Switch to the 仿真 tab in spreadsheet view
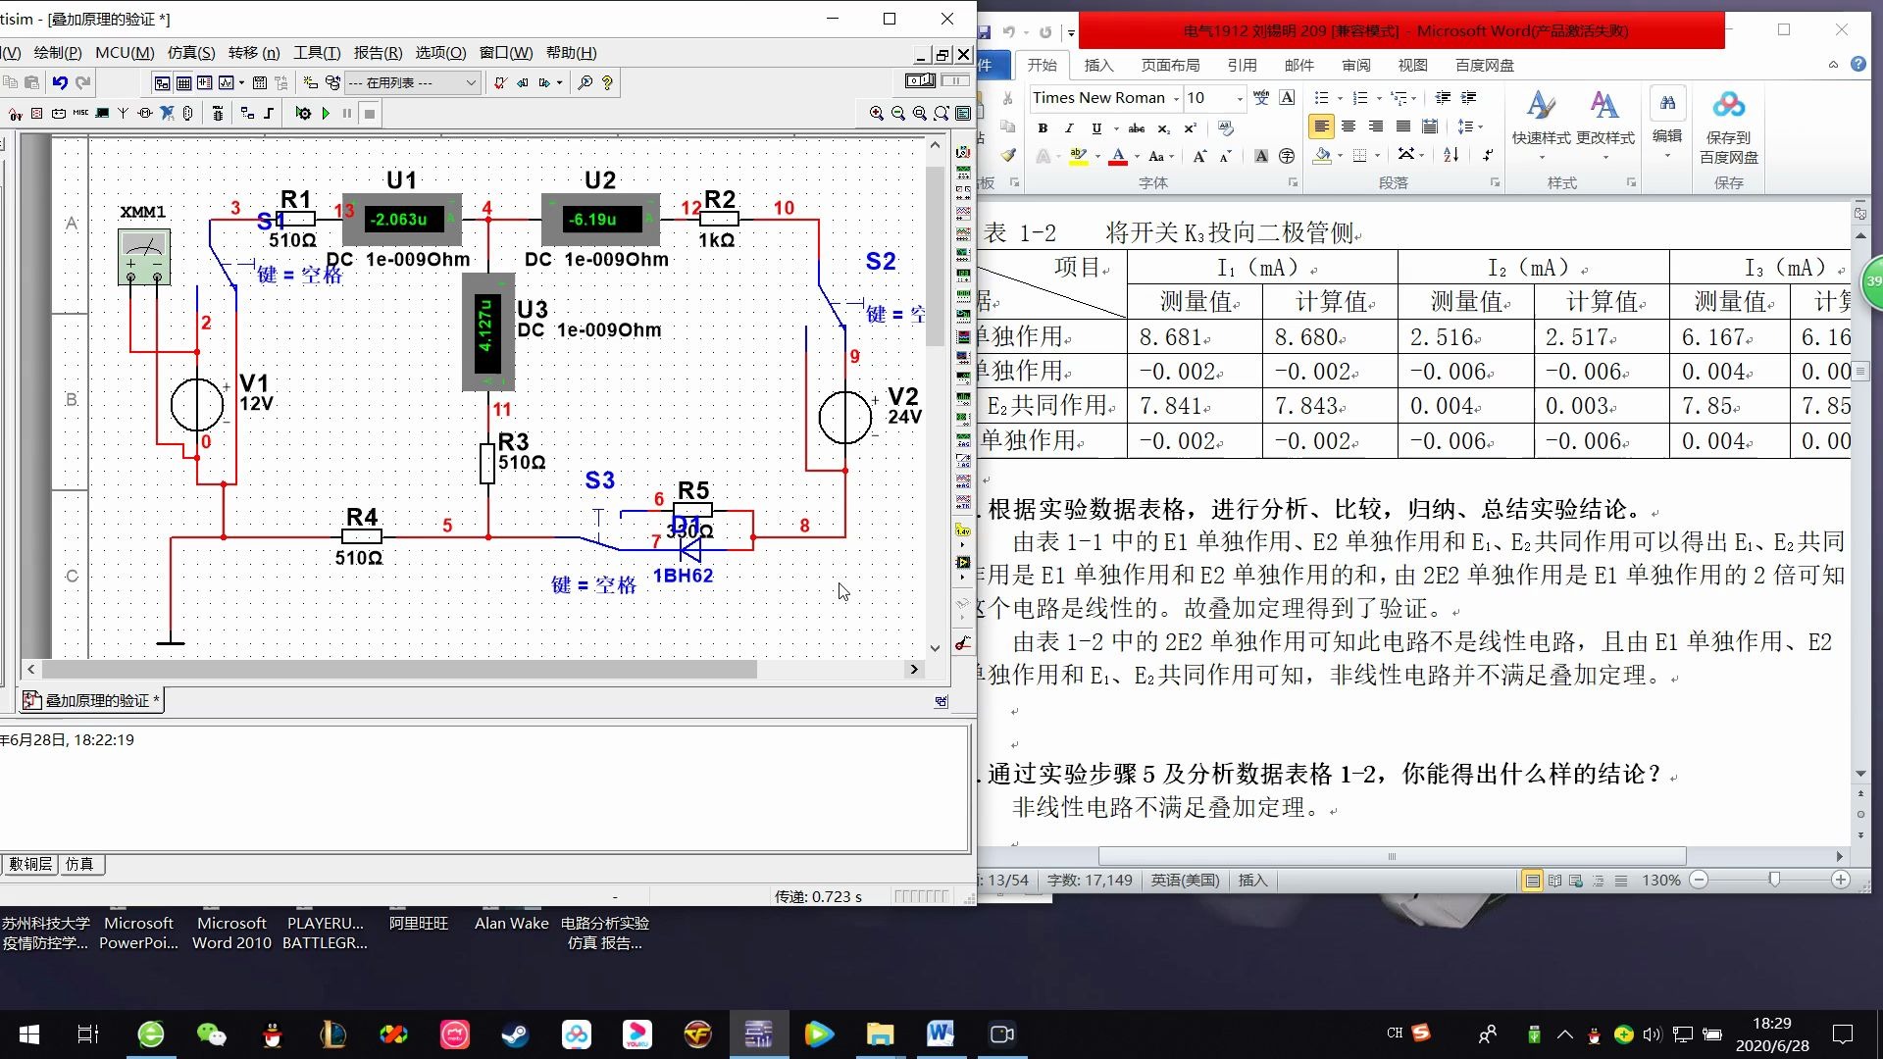 79,864
